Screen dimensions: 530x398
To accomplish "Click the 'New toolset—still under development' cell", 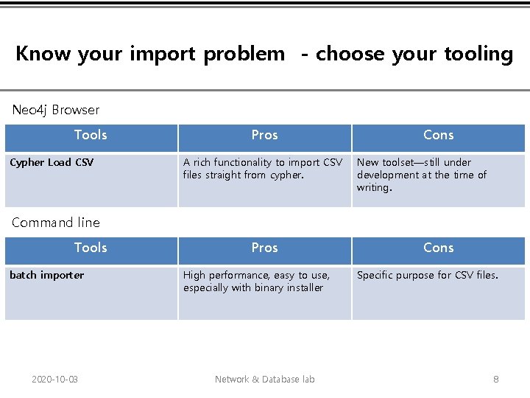I will click(422, 175).
